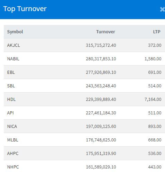Click SBL's LTP value 514.00
Image resolution: width=165 pixels, height=173 pixels.
[x=155, y=86]
